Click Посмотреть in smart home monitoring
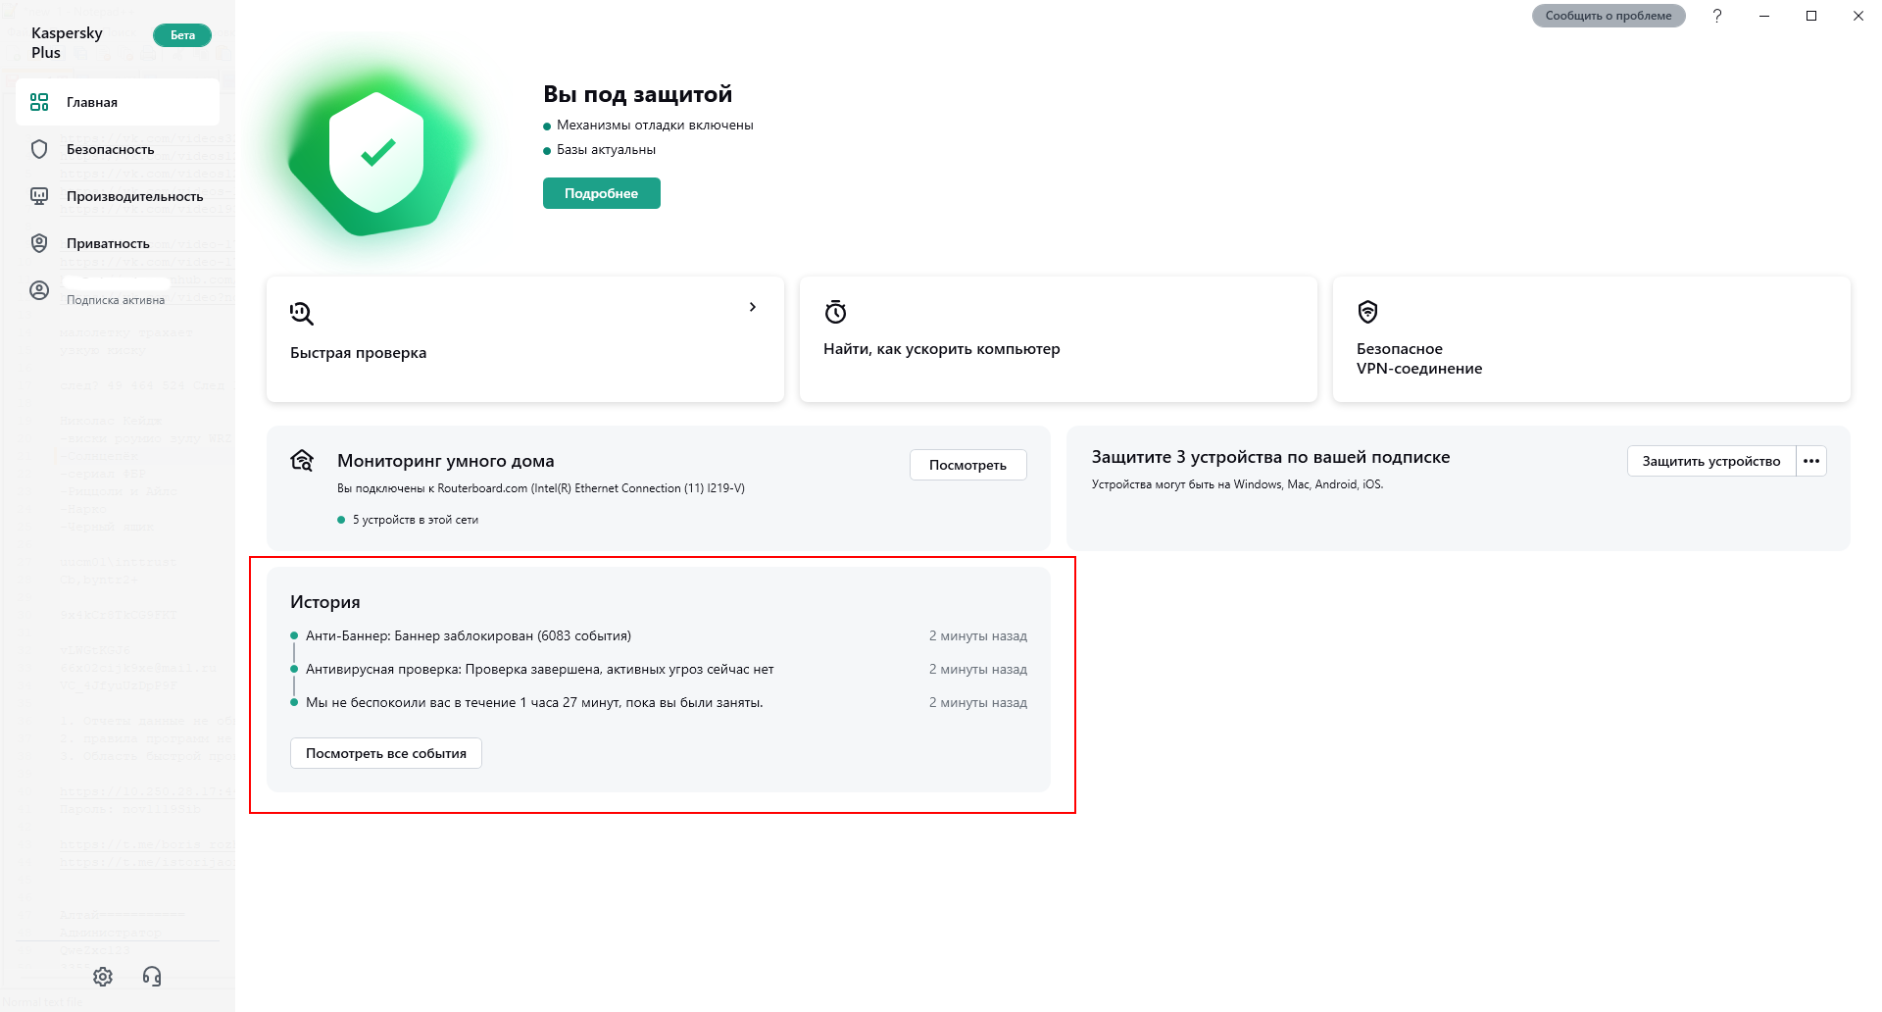 point(968,465)
